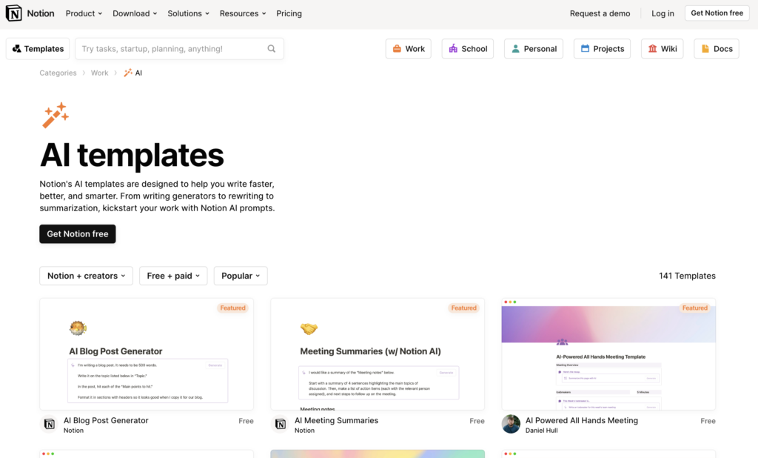Select the Wiki category

[663, 48]
